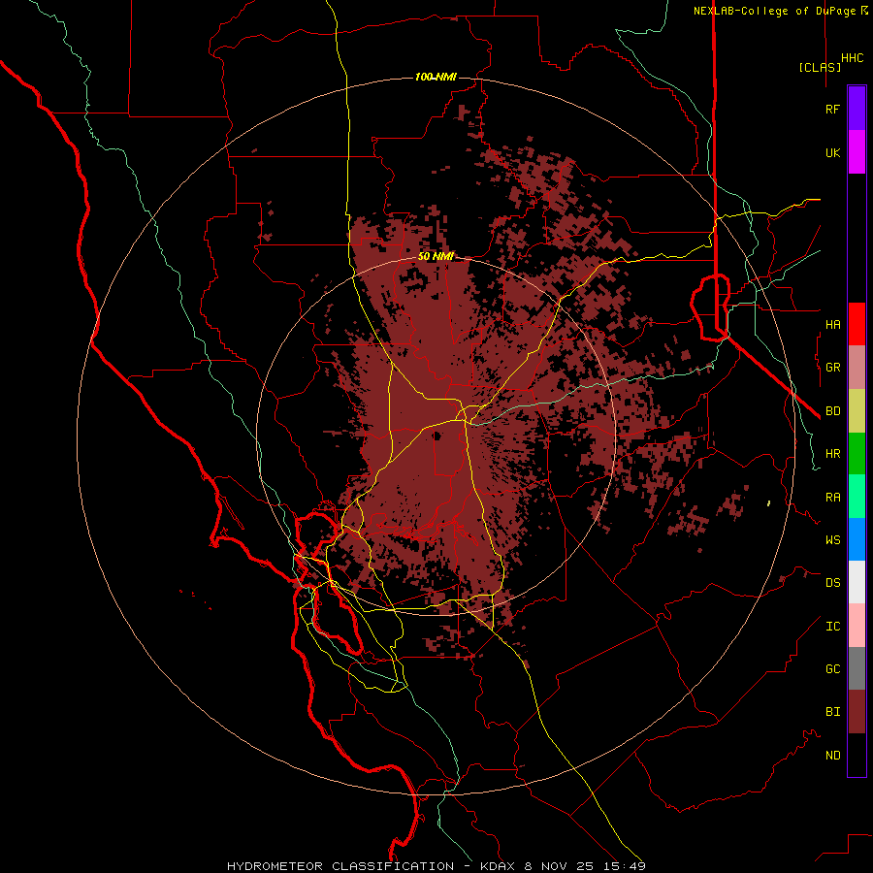Image resolution: width=873 pixels, height=873 pixels.
Task: Pick the RA light green legend block
Action: 857,497
